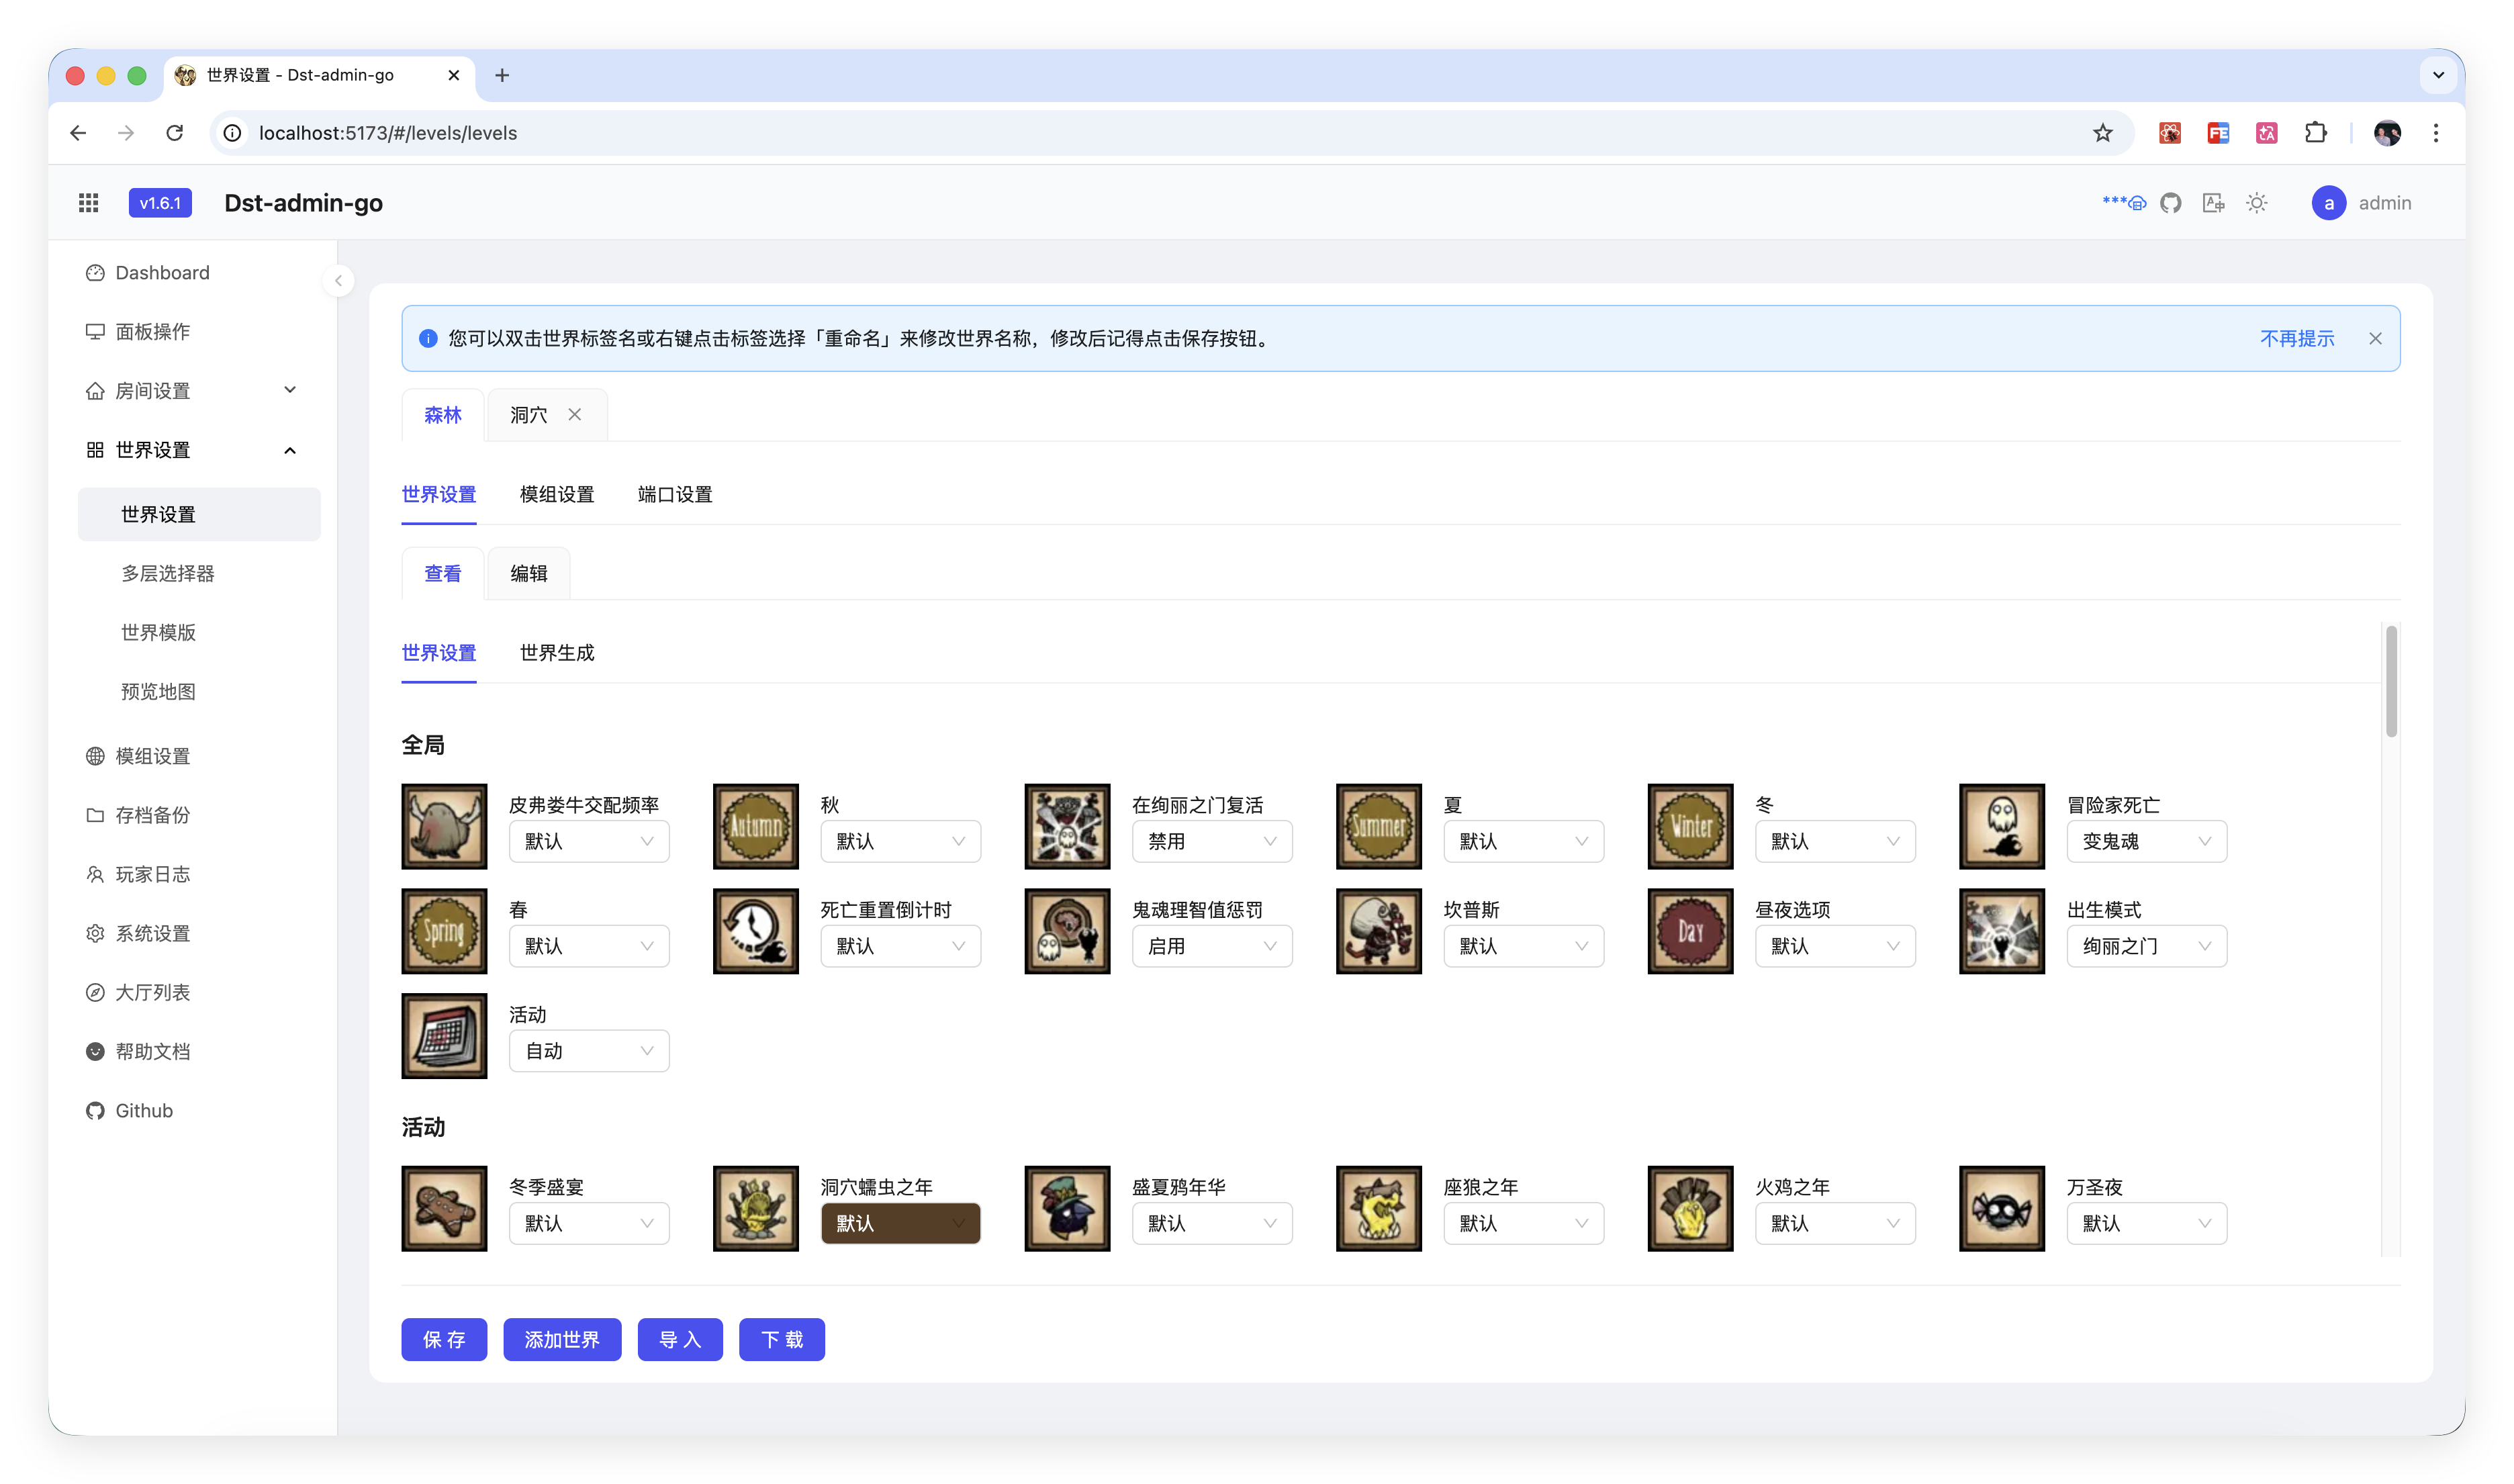Click the 保存 button
This screenshot has width=2514, height=1484.
pyautogui.click(x=444, y=1339)
